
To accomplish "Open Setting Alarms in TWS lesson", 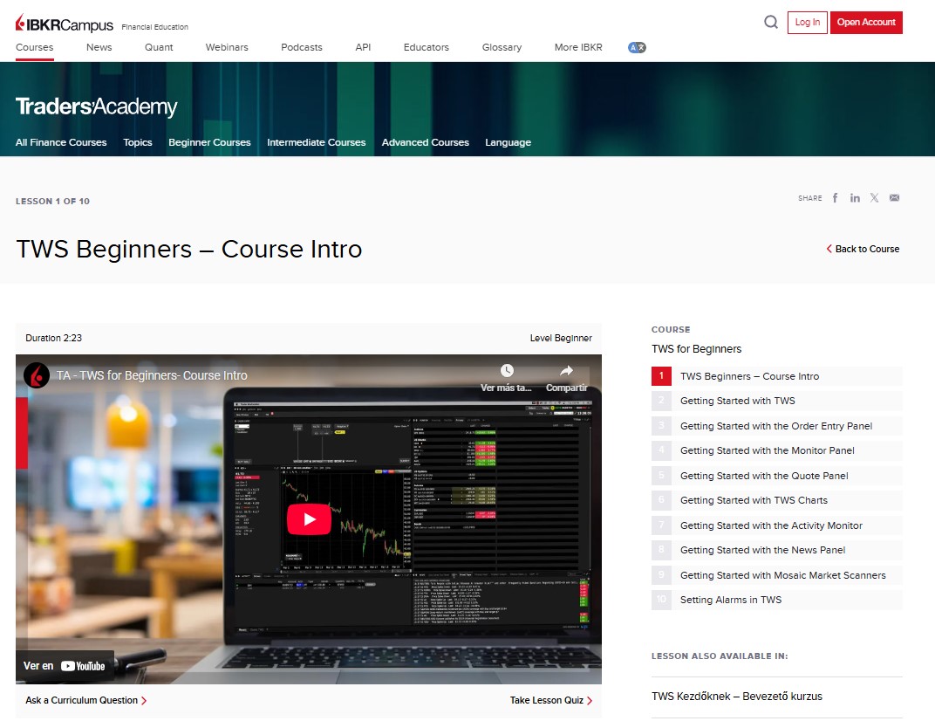I will point(730,600).
